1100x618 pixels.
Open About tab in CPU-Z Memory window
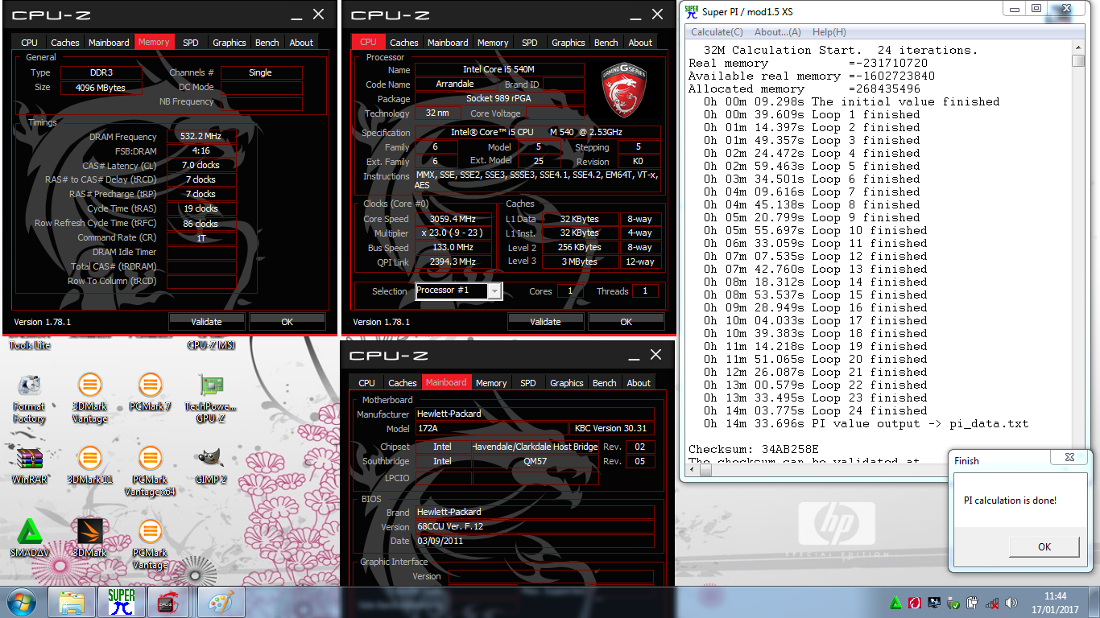(x=301, y=43)
